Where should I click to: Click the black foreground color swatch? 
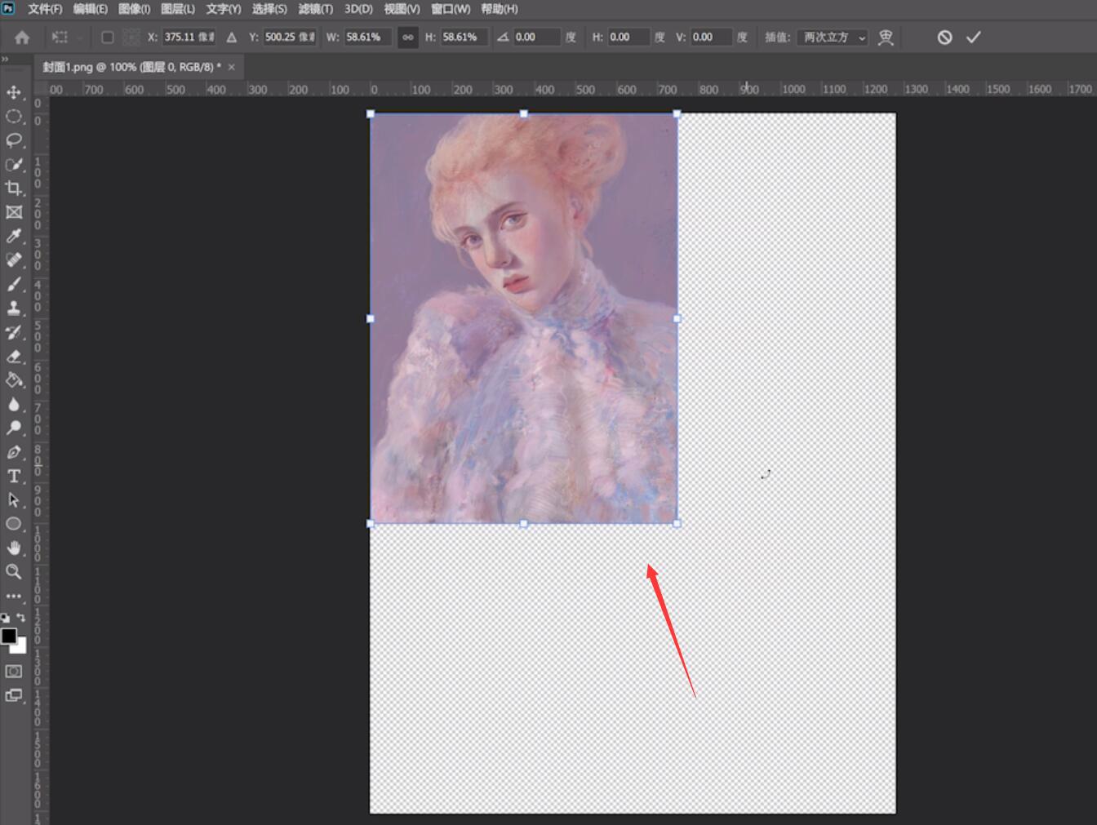8,636
